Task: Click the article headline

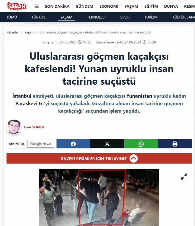Action: click(99, 69)
